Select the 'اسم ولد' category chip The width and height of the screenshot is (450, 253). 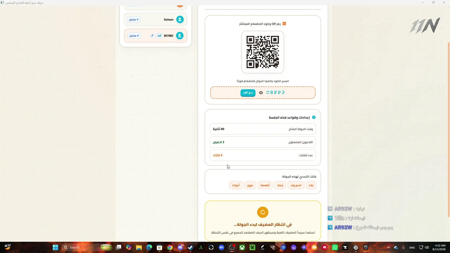coord(296,185)
